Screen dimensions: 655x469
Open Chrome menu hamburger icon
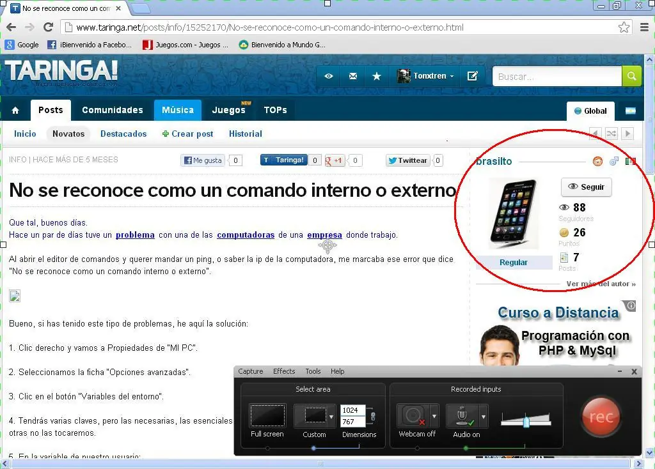tap(645, 27)
